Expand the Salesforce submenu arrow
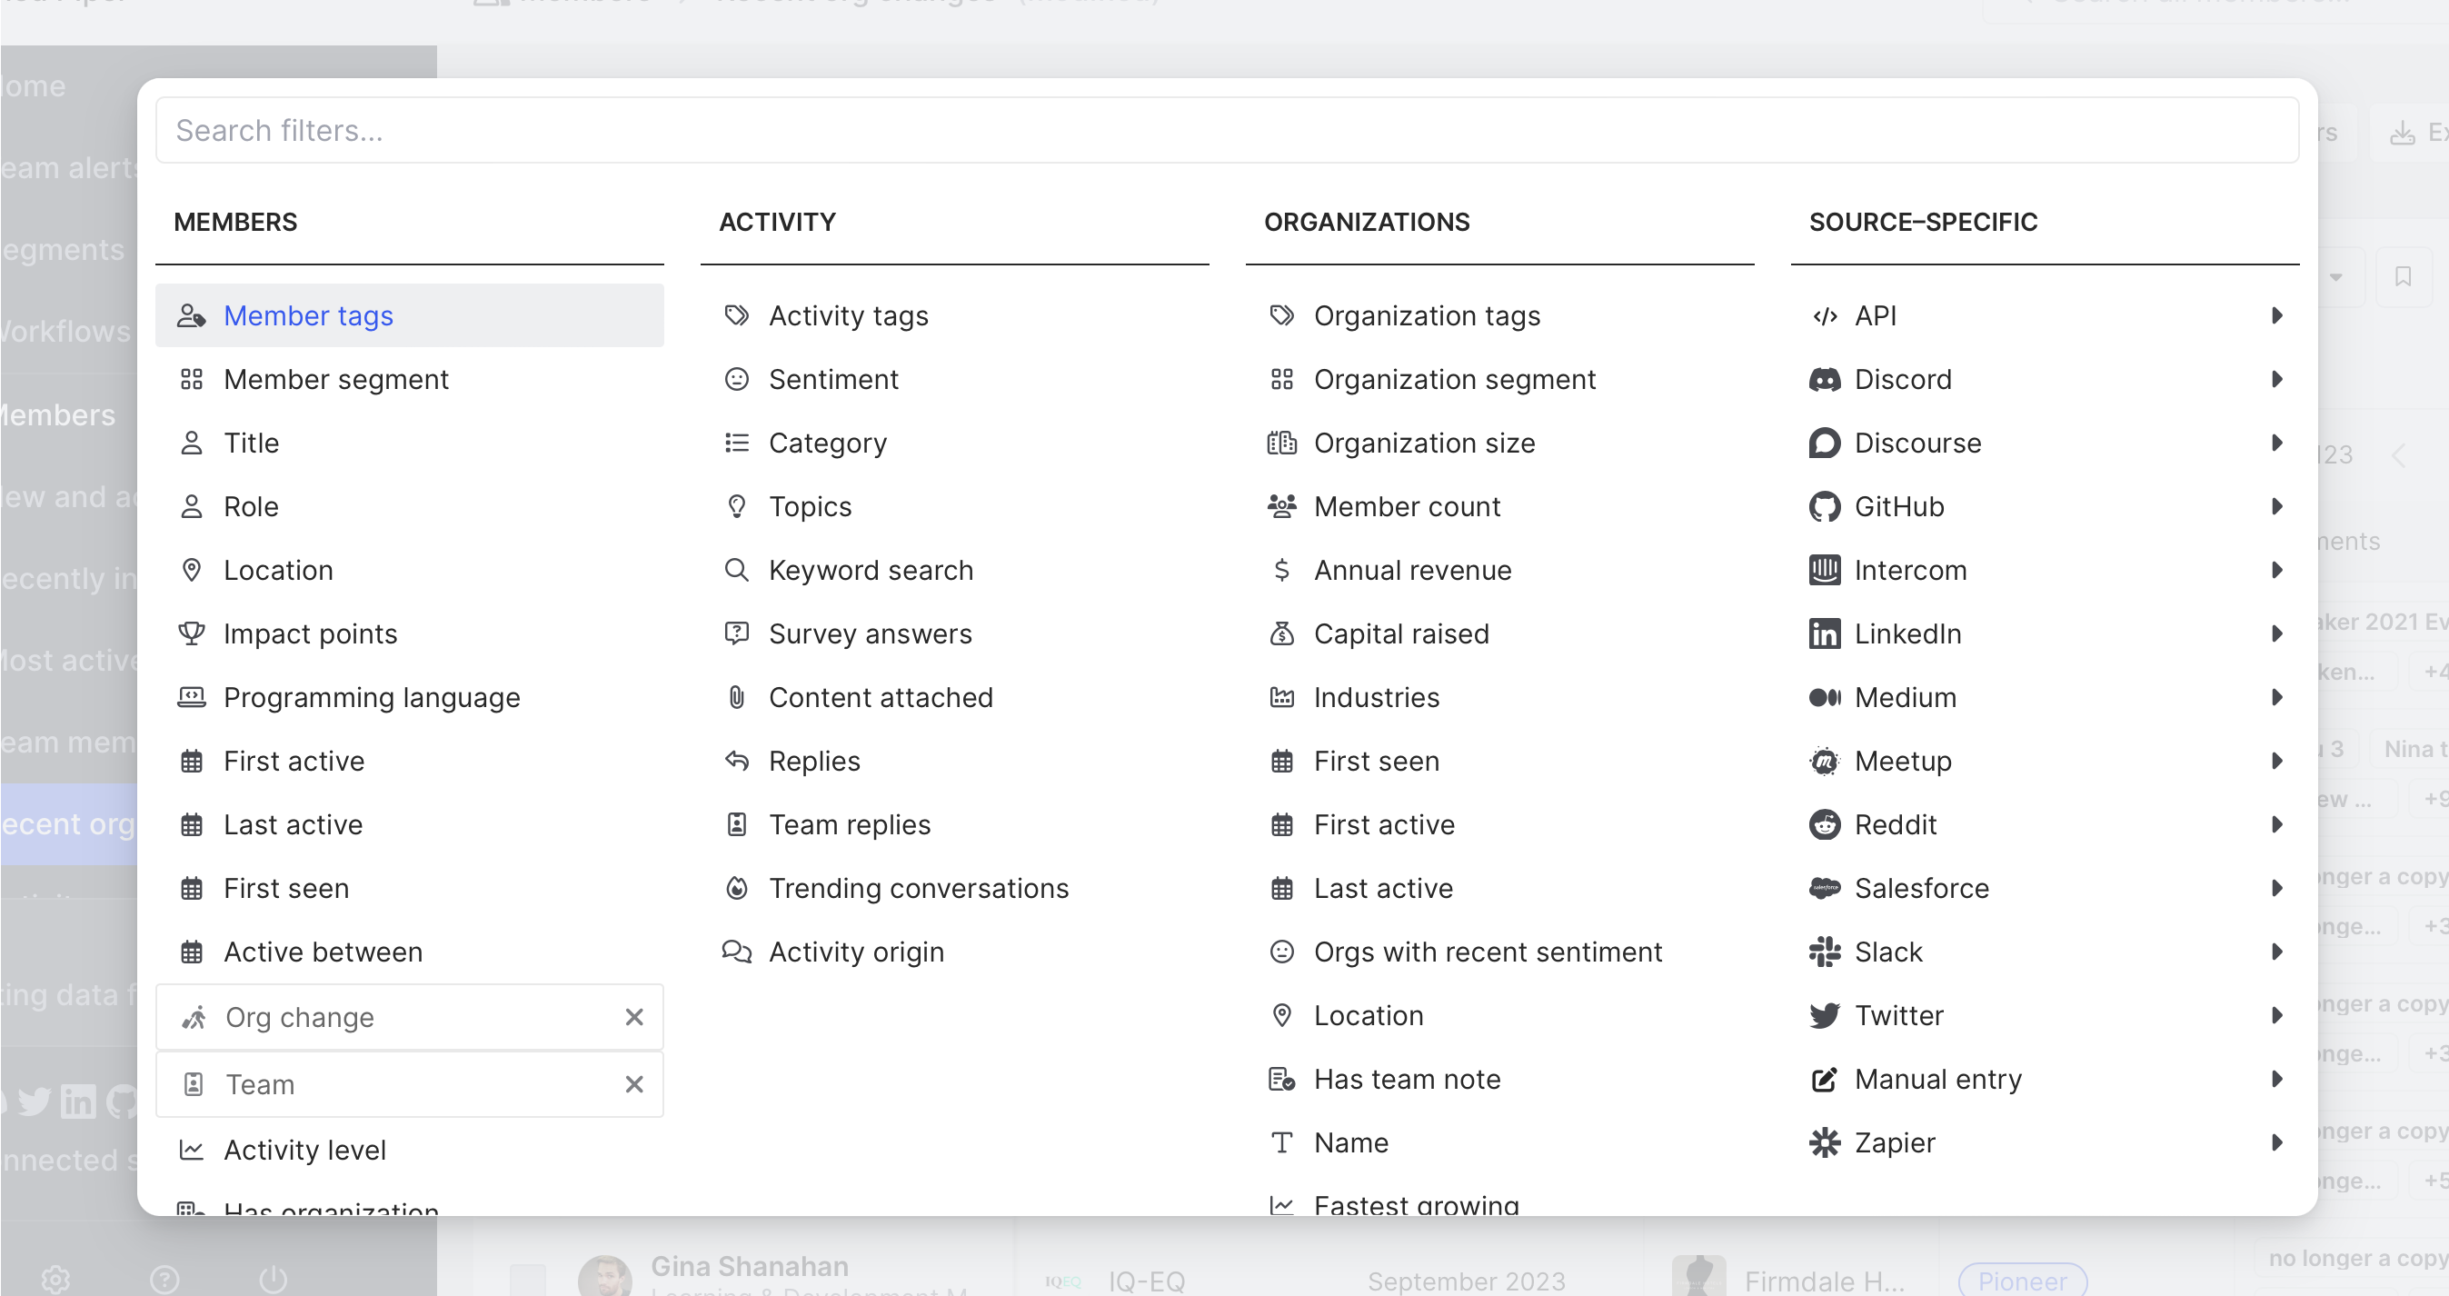 pyautogui.click(x=2277, y=888)
